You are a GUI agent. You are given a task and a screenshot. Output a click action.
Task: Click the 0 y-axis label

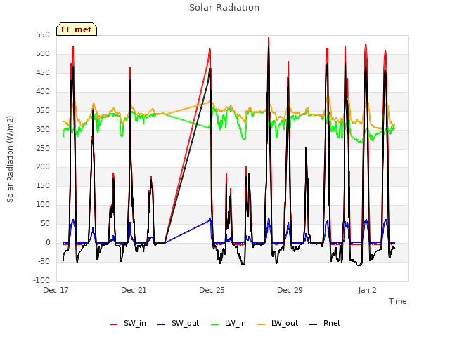[48, 243]
